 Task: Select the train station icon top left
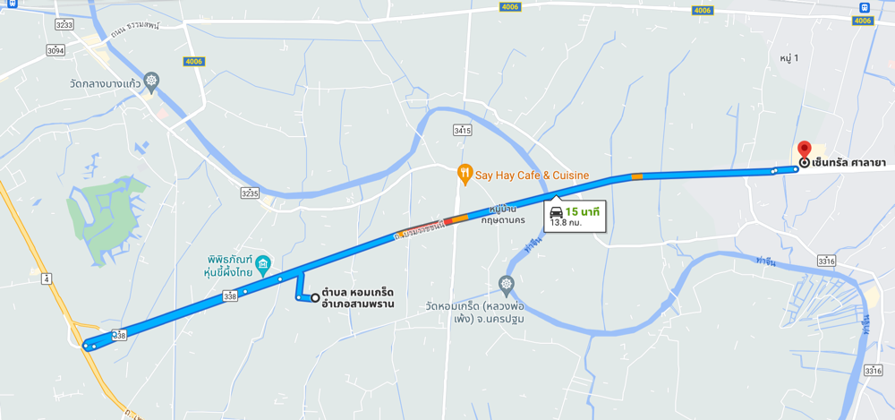pyautogui.click(x=13, y=3)
